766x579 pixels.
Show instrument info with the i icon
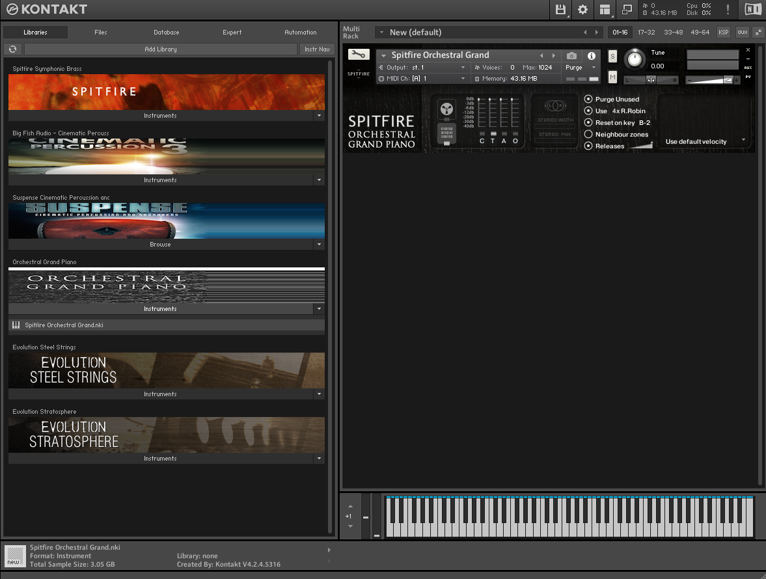point(591,56)
